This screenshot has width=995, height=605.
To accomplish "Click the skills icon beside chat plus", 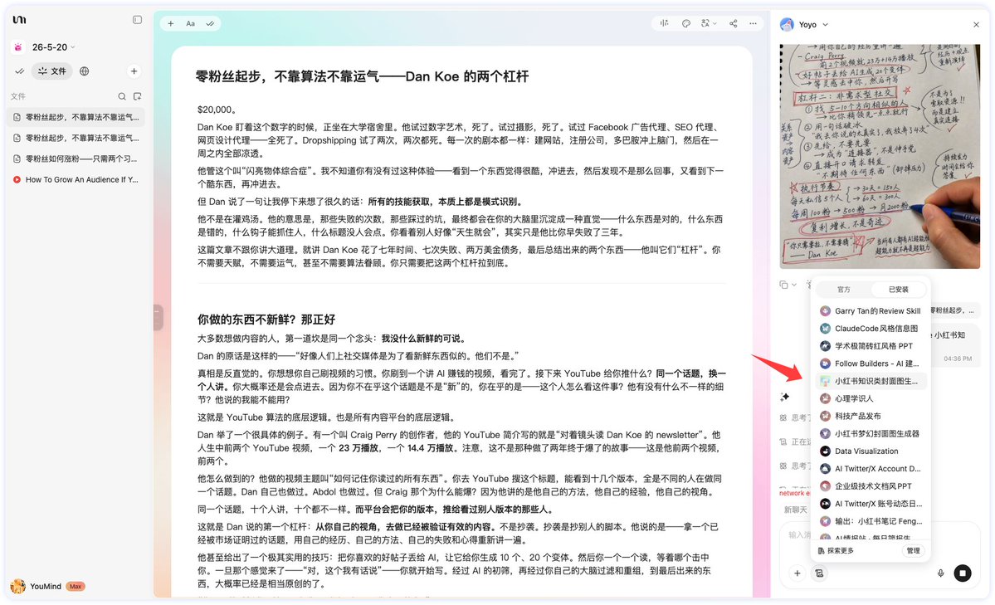I will (x=819, y=573).
